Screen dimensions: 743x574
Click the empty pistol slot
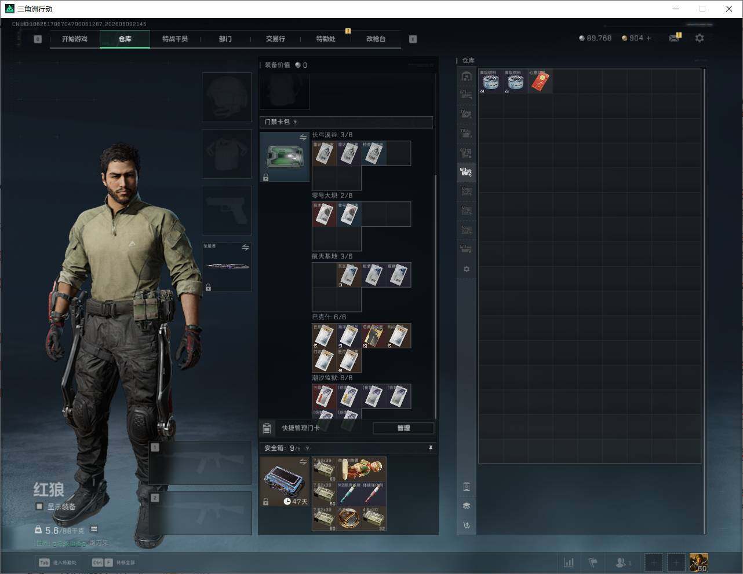[x=227, y=210]
